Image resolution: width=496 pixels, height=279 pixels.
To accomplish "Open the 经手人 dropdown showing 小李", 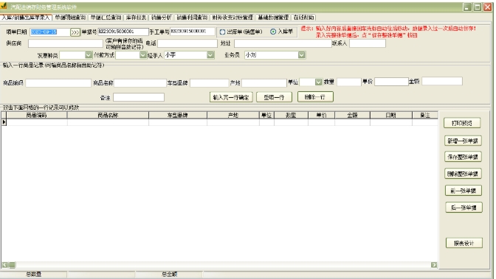I will [210, 55].
